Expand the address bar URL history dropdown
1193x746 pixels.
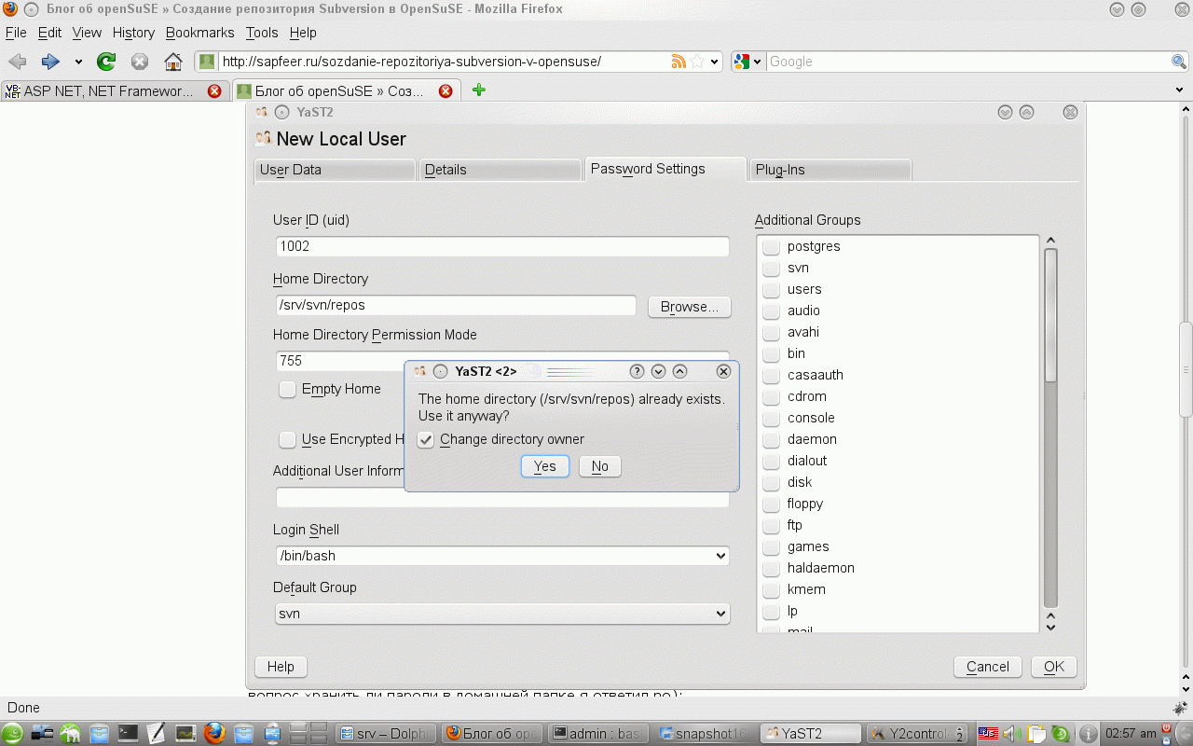tap(715, 62)
